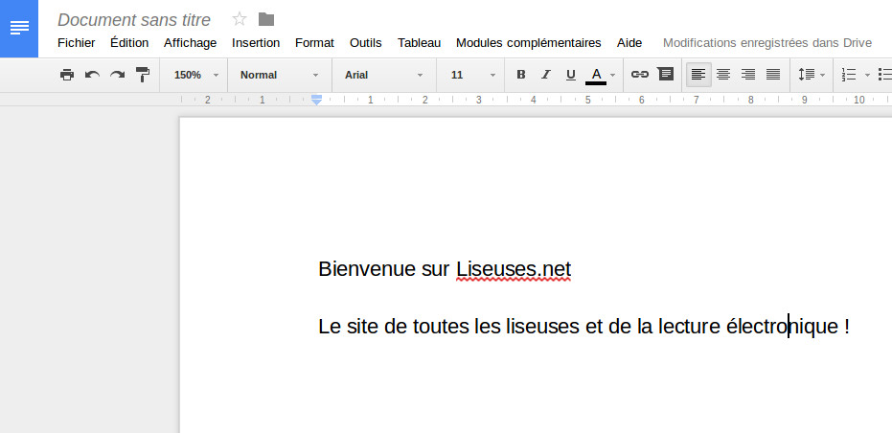Expand the text color dropdown arrow

coord(612,75)
